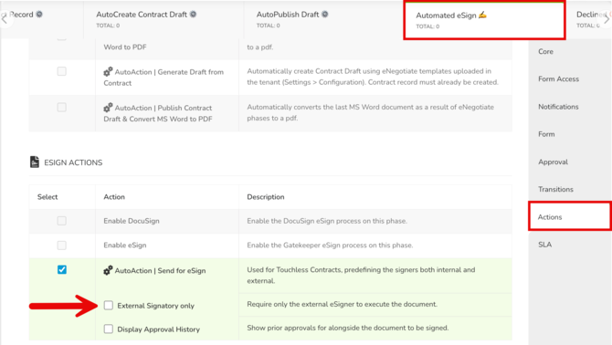Open the Form Access section
This screenshot has width=612, height=345.
tap(558, 79)
